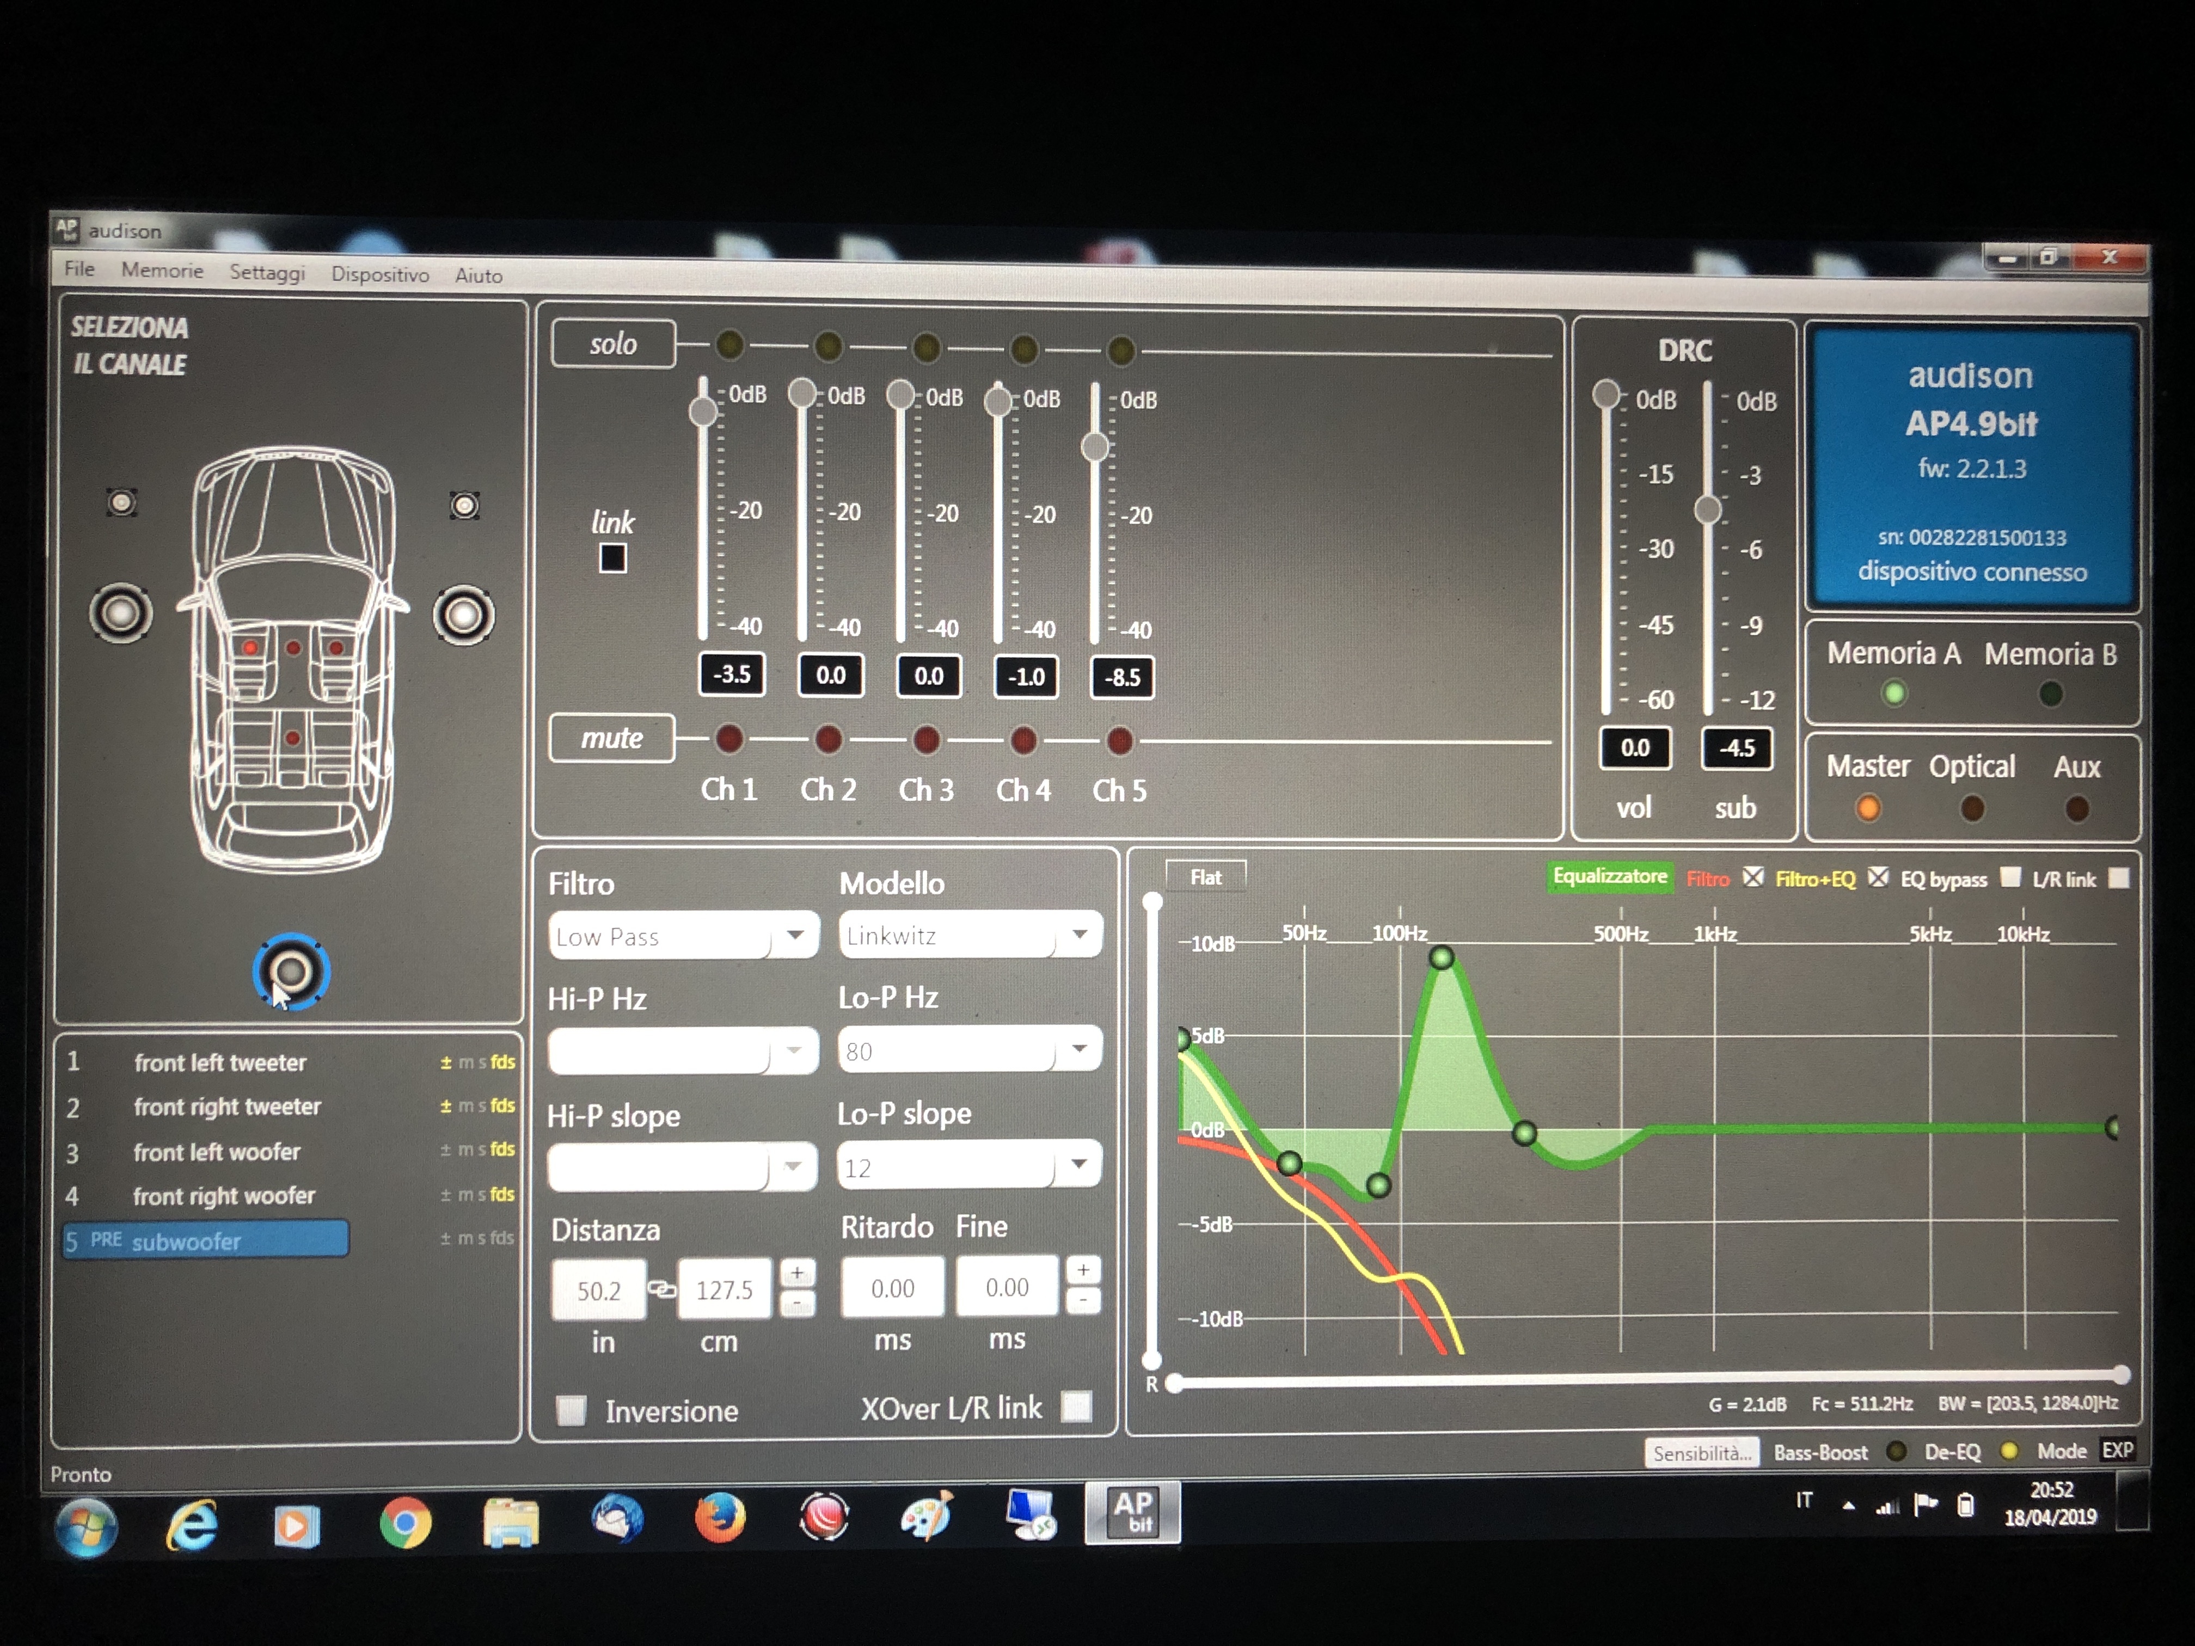Open the Windows Start menu orb
Viewport: 2195px width, 1646px height.
point(87,1527)
